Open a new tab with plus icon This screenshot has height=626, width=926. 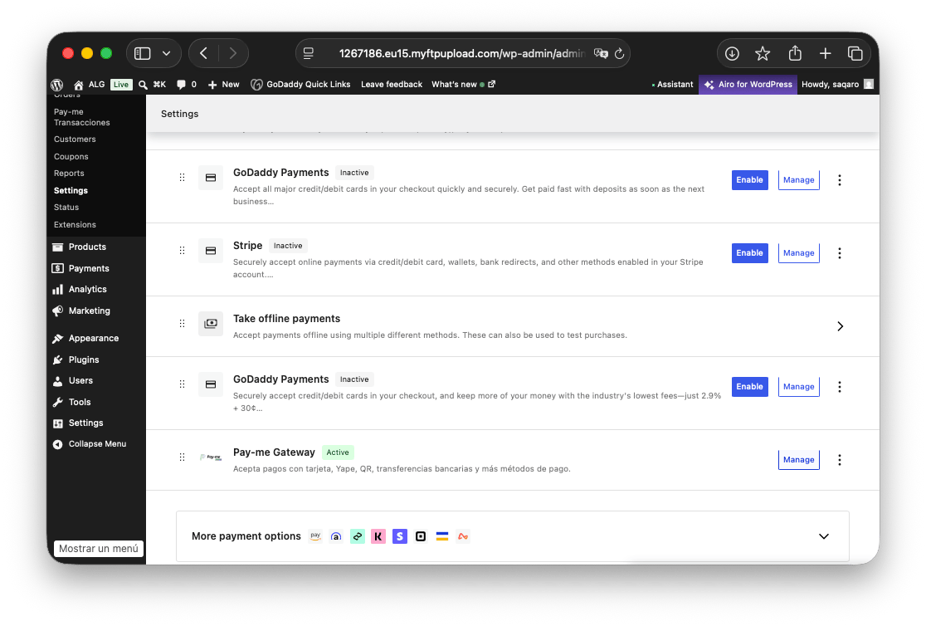coord(825,53)
